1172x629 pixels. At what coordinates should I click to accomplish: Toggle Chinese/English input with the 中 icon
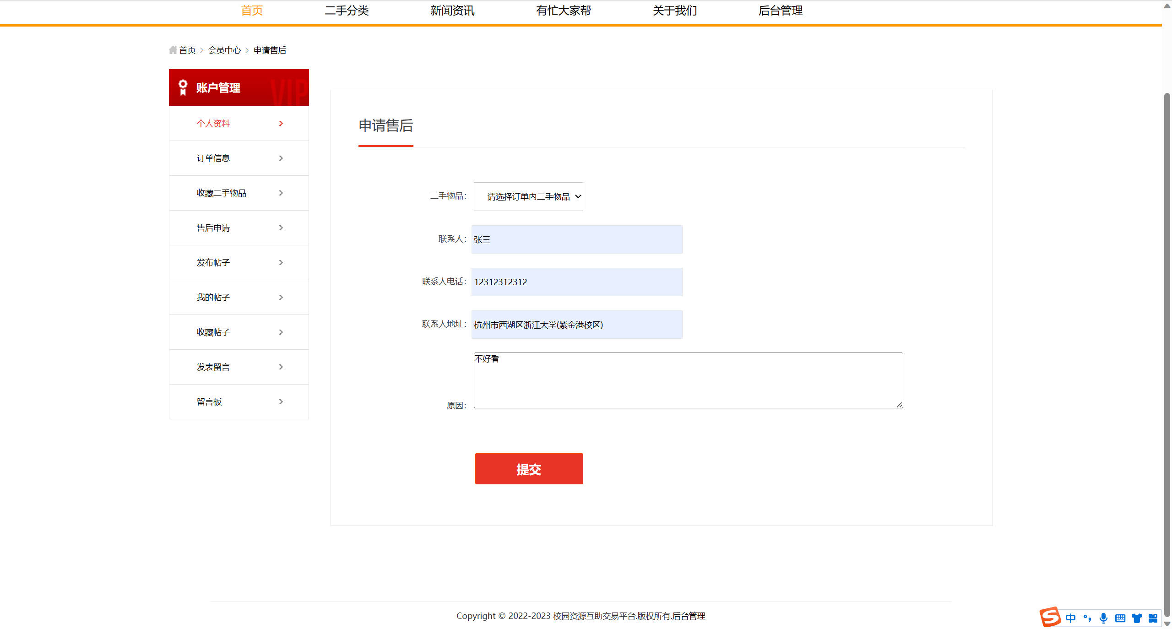coord(1071,618)
